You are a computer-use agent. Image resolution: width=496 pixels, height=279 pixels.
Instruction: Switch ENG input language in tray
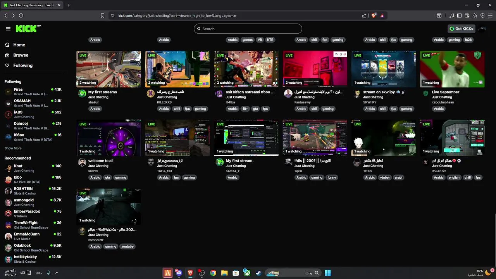[x=39, y=273]
